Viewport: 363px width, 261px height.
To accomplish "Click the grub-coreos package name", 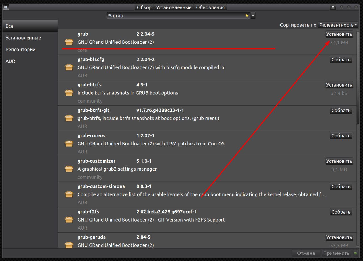I will tap(91, 136).
